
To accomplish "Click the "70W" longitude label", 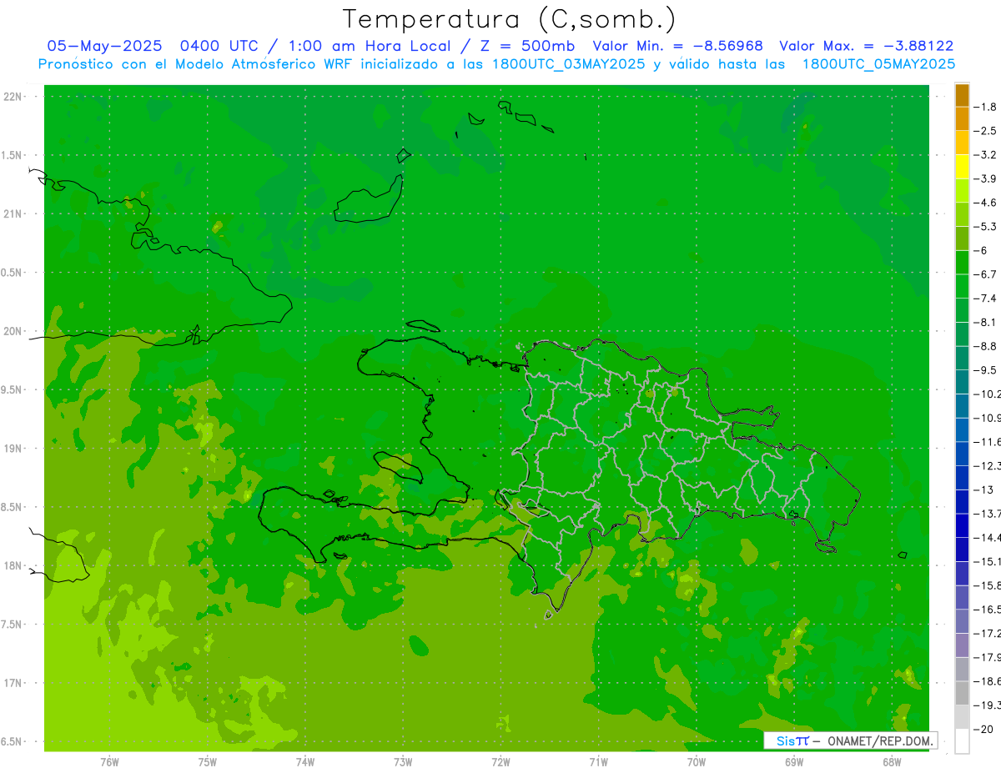I will click(697, 762).
